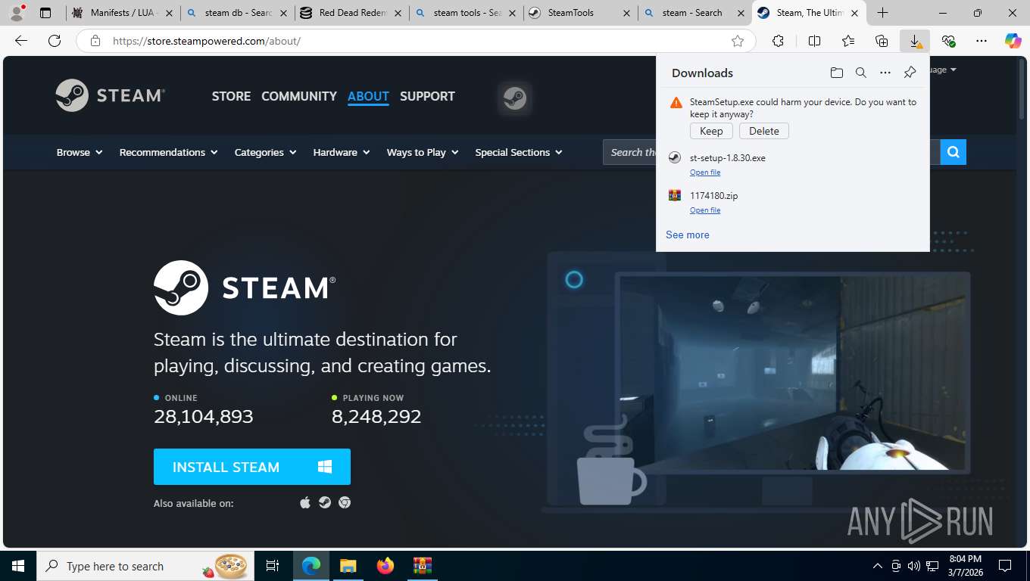
Task: Open the volume control tray icon
Action: [x=914, y=566]
